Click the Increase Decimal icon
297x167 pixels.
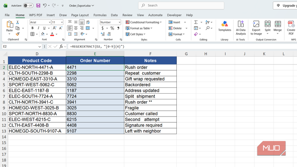[103, 34]
